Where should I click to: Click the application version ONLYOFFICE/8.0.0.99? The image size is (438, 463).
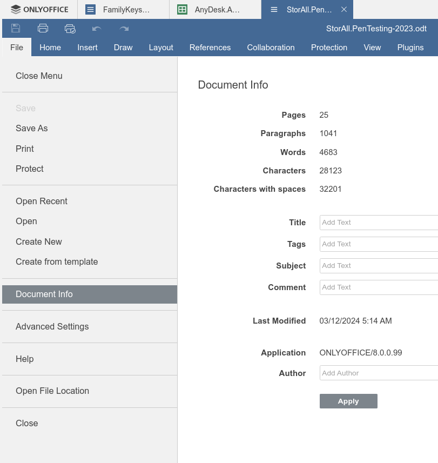(361, 353)
